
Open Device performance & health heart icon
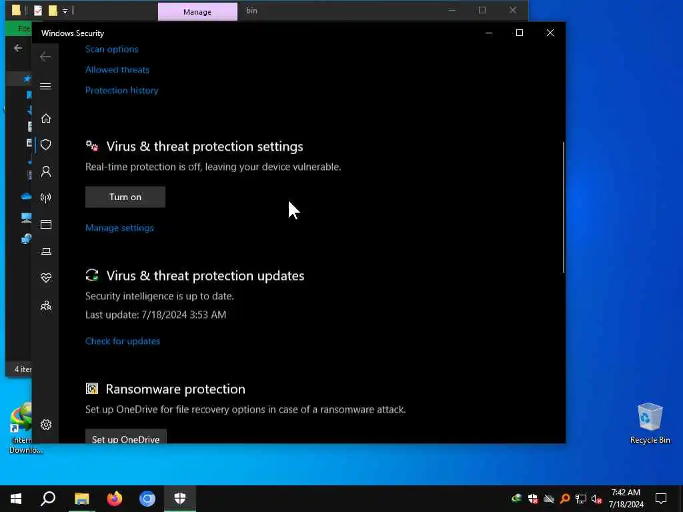point(46,278)
